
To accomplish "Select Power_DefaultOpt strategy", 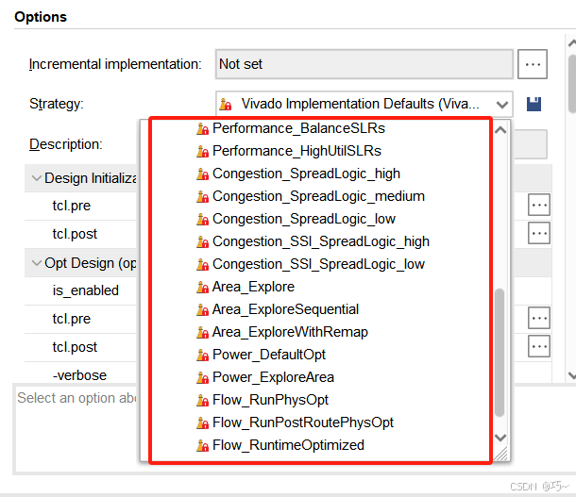I will point(269,355).
